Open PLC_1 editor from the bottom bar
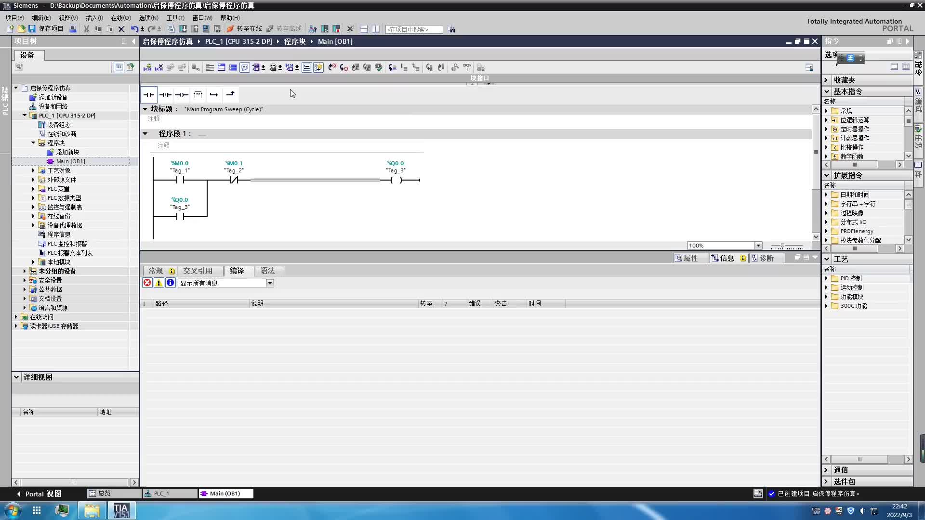Image resolution: width=925 pixels, height=520 pixels. pos(170,494)
